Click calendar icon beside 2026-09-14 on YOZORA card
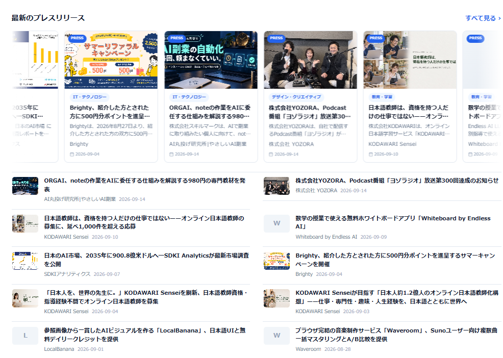The image size is (503, 358). 271,155
